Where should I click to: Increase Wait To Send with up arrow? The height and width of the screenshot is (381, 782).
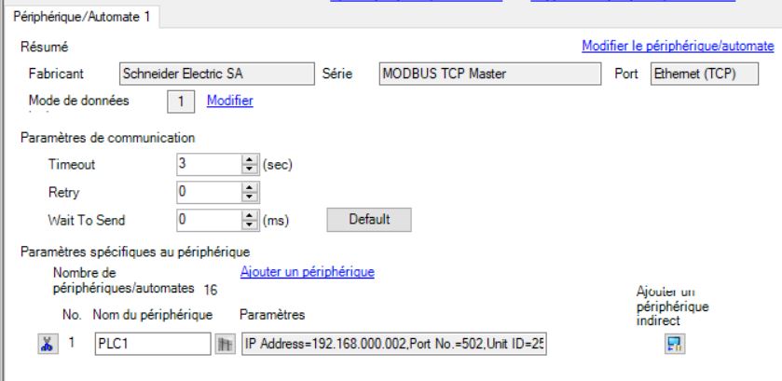point(252,216)
